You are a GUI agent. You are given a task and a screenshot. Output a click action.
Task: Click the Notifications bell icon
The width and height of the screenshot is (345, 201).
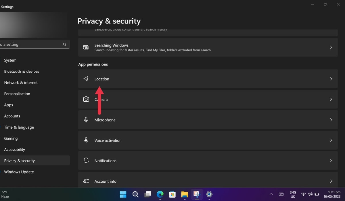(86, 161)
